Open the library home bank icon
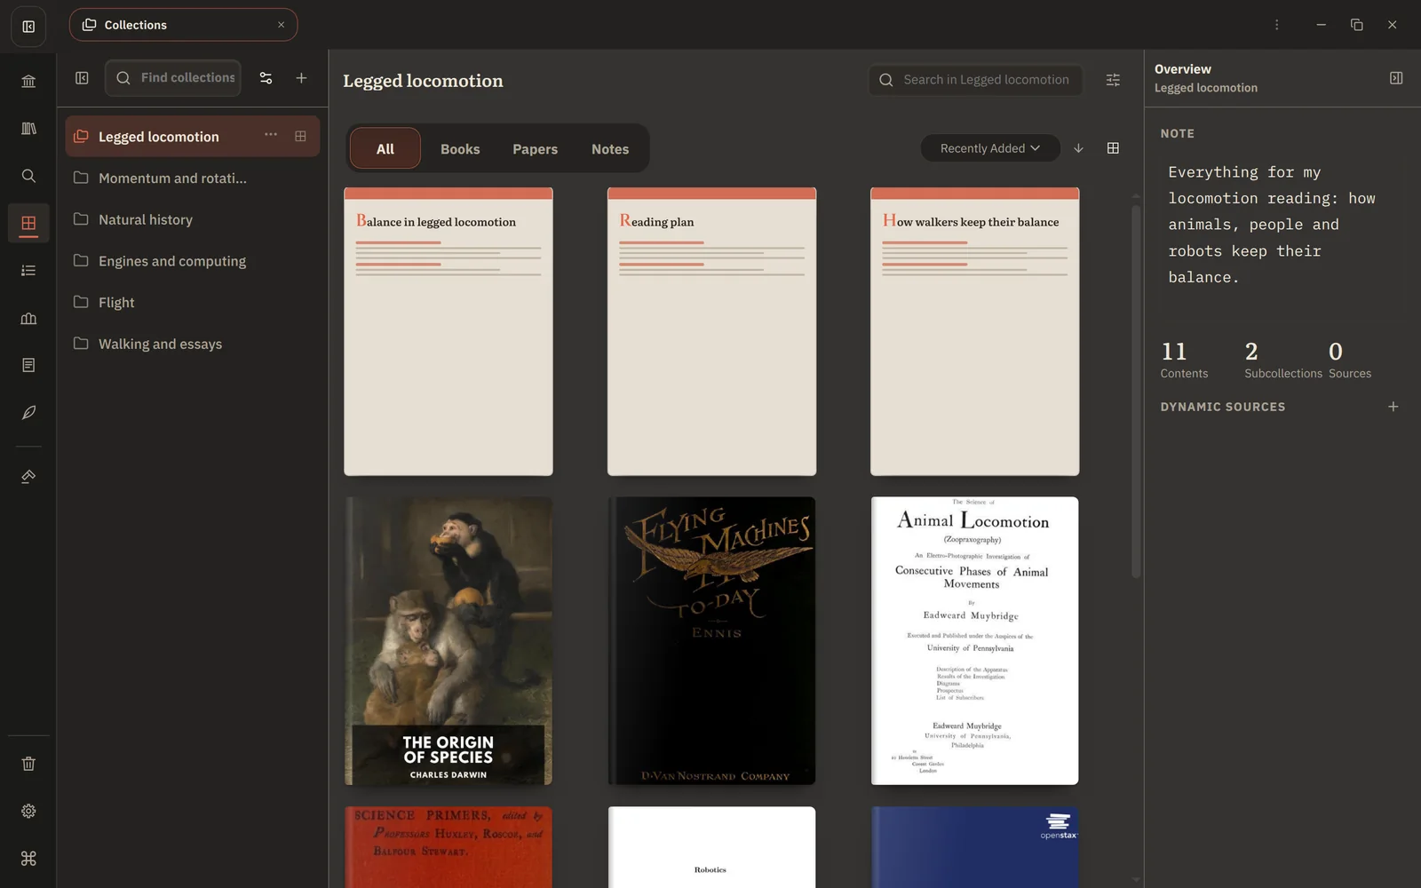 [x=28, y=82]
